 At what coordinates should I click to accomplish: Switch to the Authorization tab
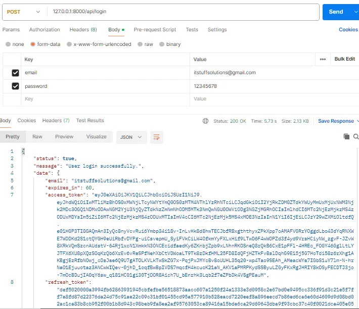[44, 29]
